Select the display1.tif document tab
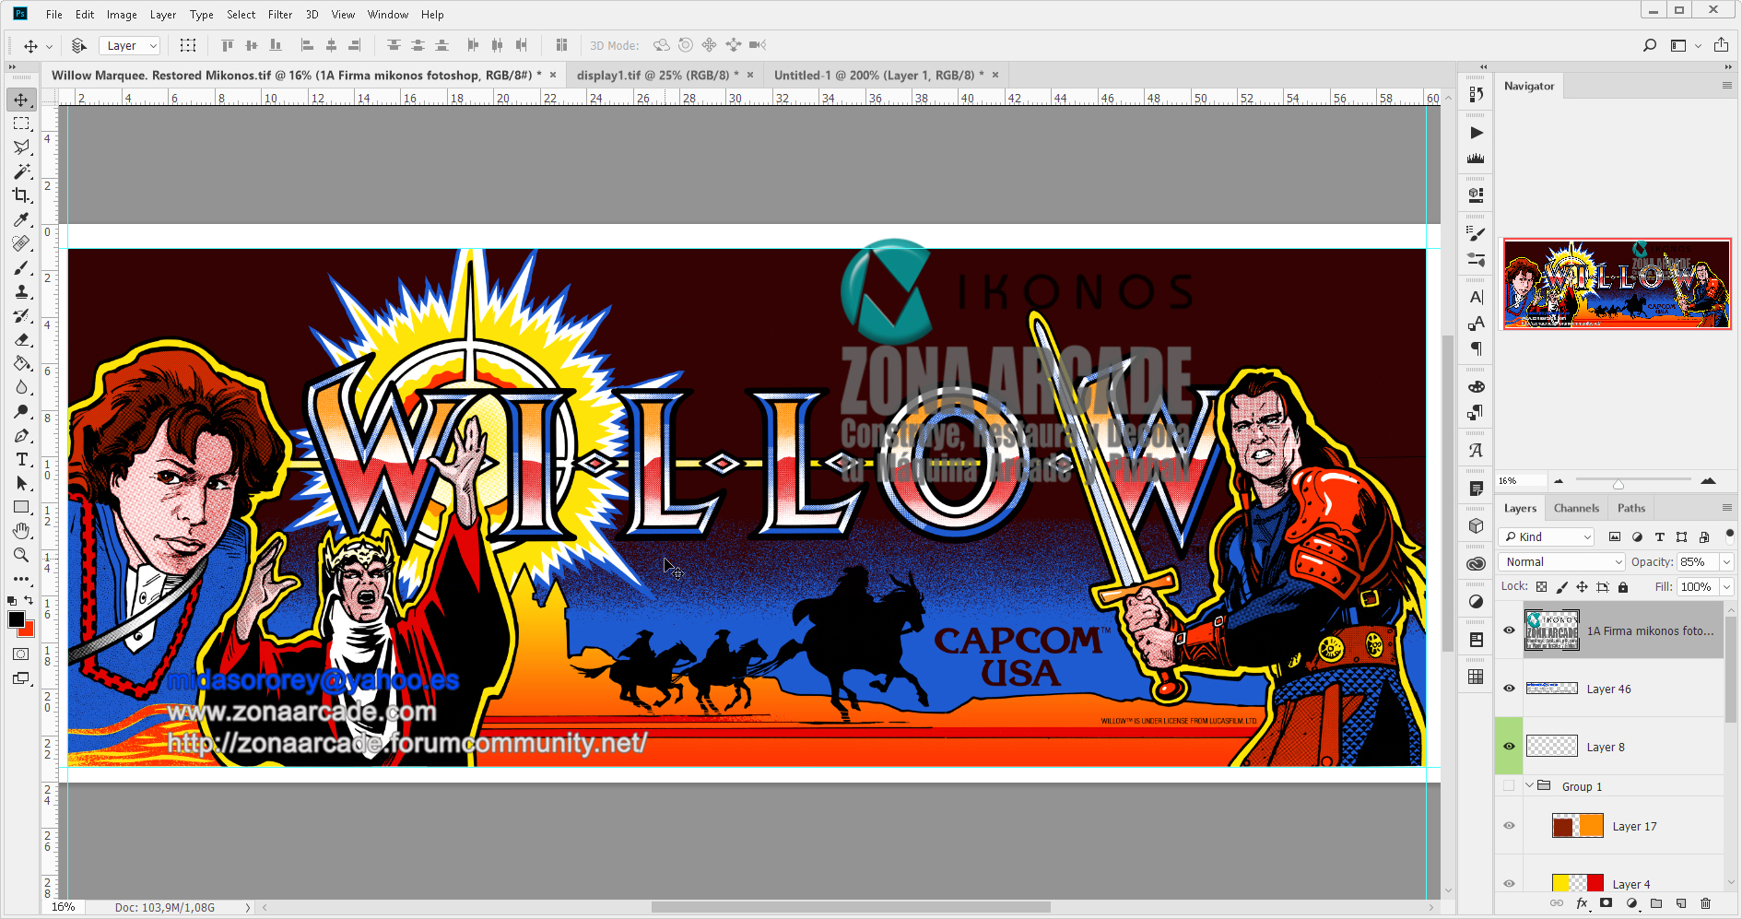Screen dimensions: 1742x919 [654, 75]
